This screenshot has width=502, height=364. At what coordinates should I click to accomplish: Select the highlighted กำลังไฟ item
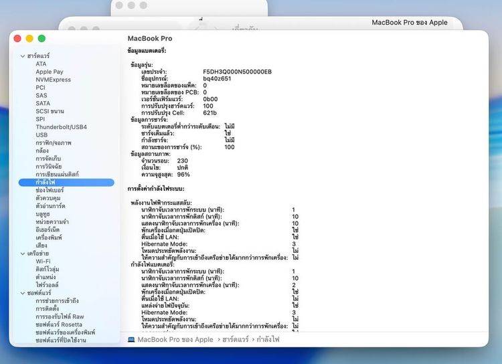pyautogui.click(x=66, y=182)
